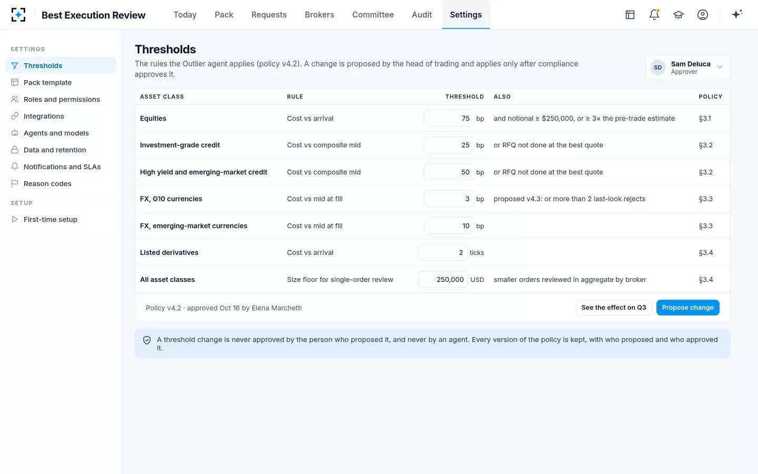The image size is (758, 474).
Task: Click the Best Execution Review logo icon
Action: (x=18, y=15)
